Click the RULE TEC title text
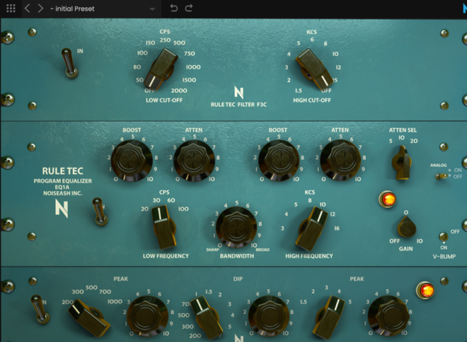This screenshot has width=467, height=342. (x=62, y=171)
